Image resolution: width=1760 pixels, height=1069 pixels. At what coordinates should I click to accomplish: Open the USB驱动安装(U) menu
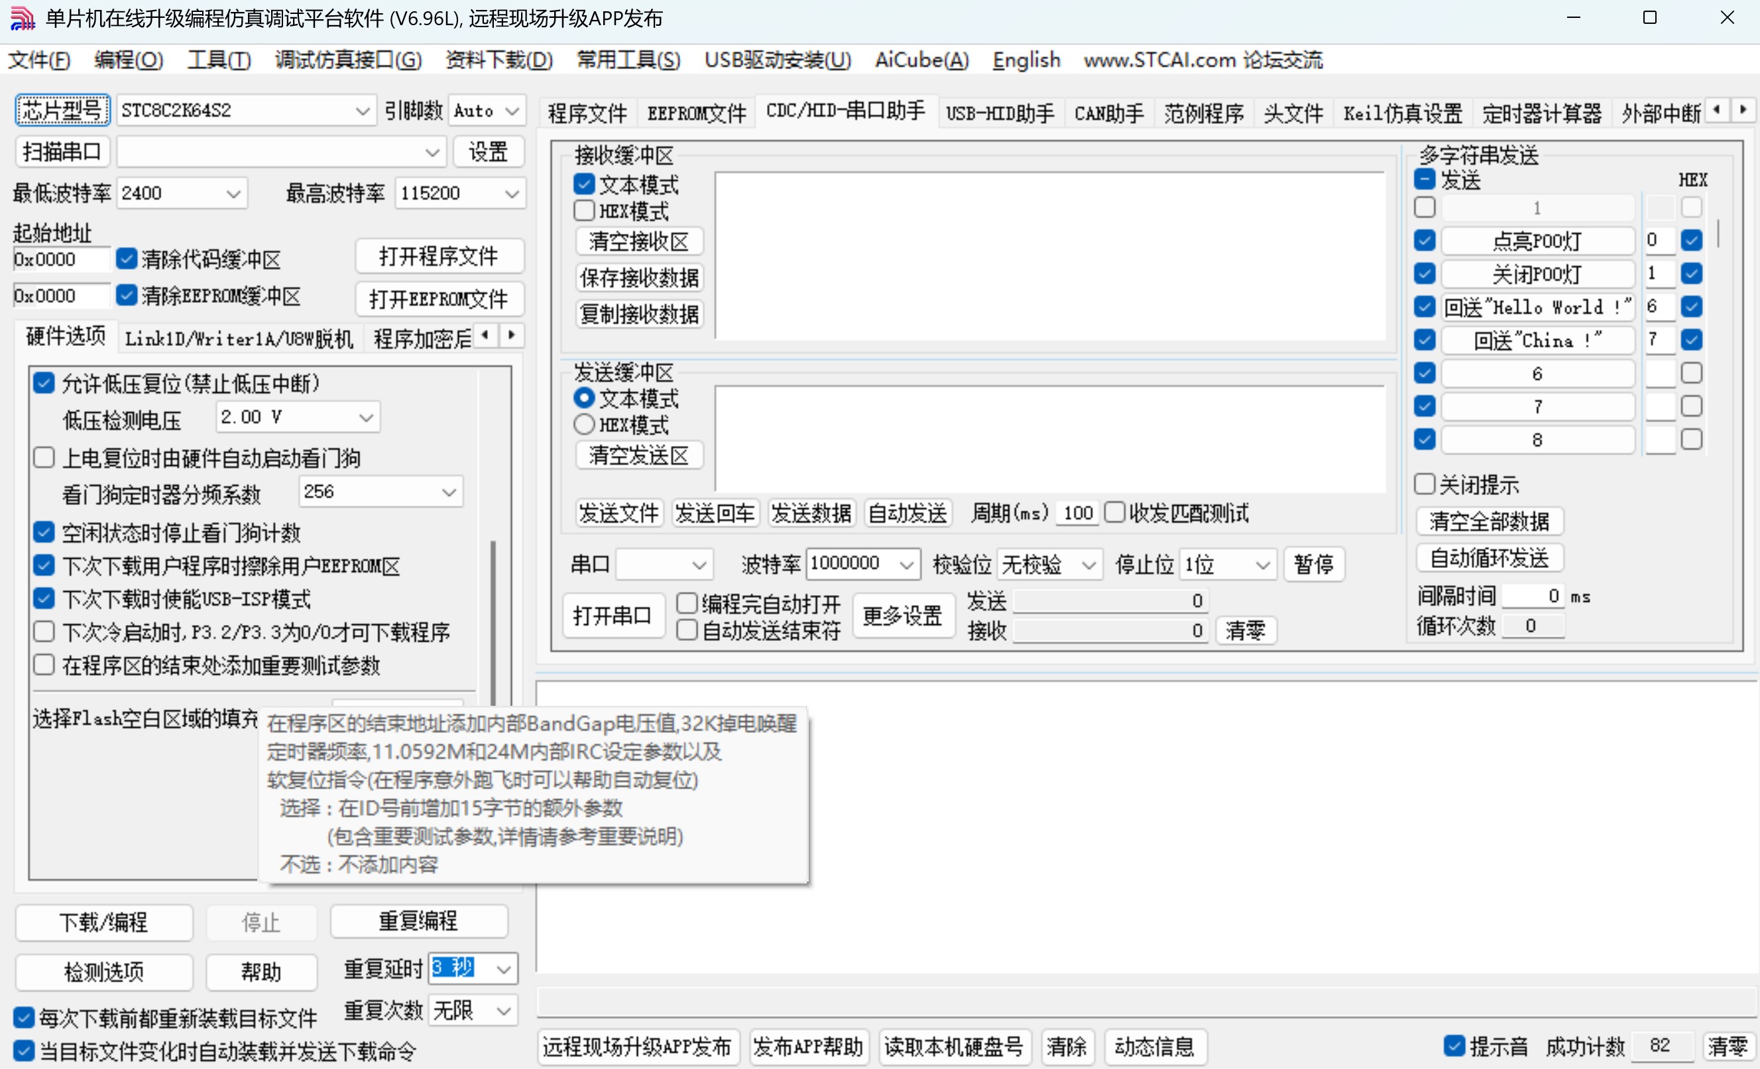[777, 60]
